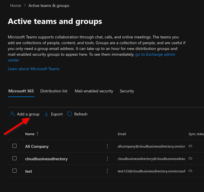Click the Refresh label
The width and height of the screenshot is (204, 192).
(x=81, y=114)
